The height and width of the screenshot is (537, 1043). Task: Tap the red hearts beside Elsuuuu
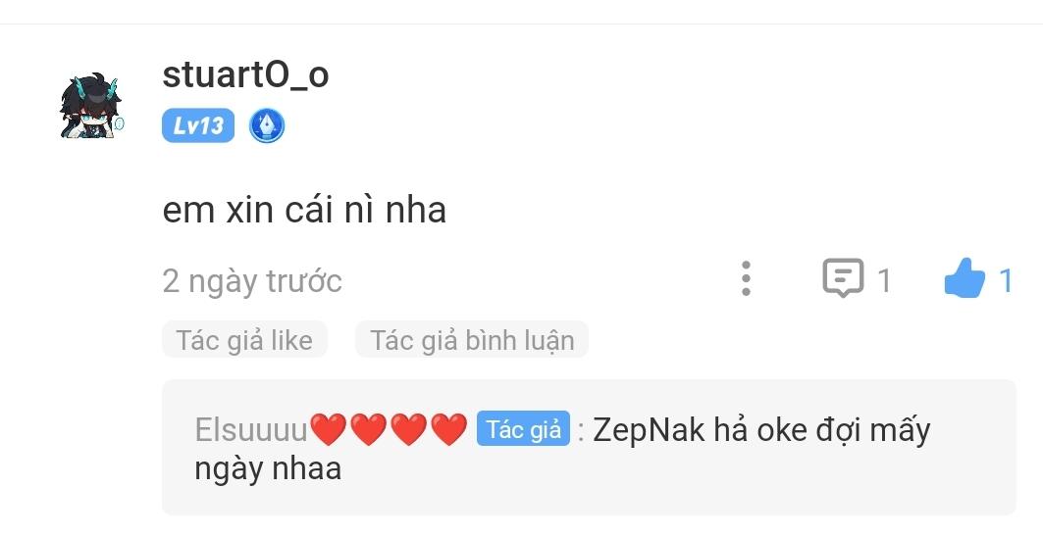tap(390, 429)
